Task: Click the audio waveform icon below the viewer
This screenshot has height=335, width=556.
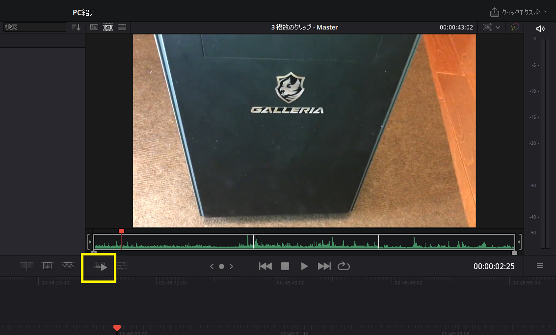Action: point(68,265)
